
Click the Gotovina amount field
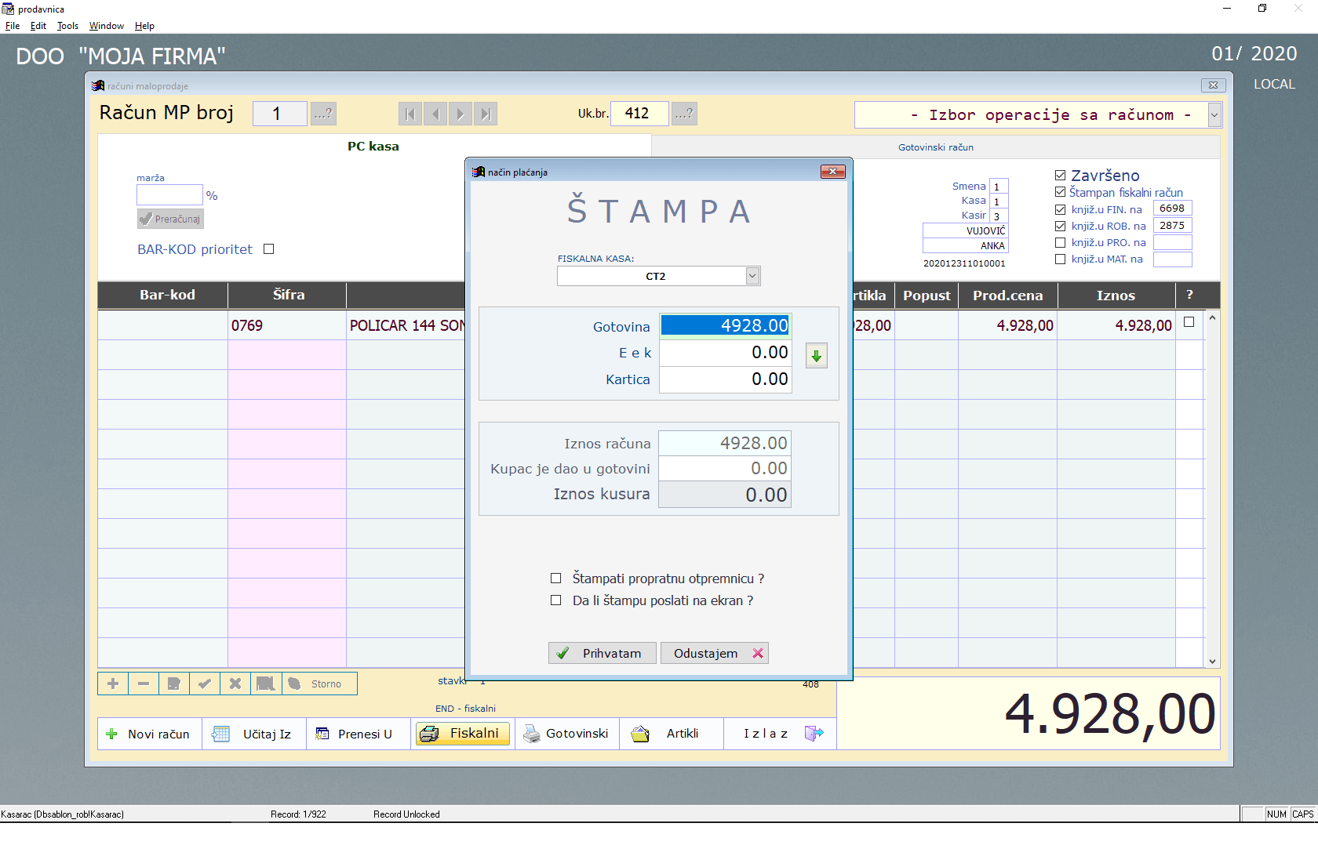click(x=725, y=325)
